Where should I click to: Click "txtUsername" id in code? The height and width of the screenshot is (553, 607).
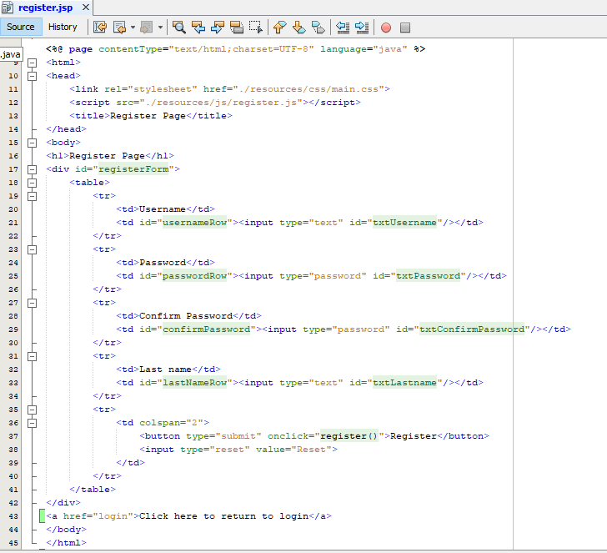coord(404,223)
